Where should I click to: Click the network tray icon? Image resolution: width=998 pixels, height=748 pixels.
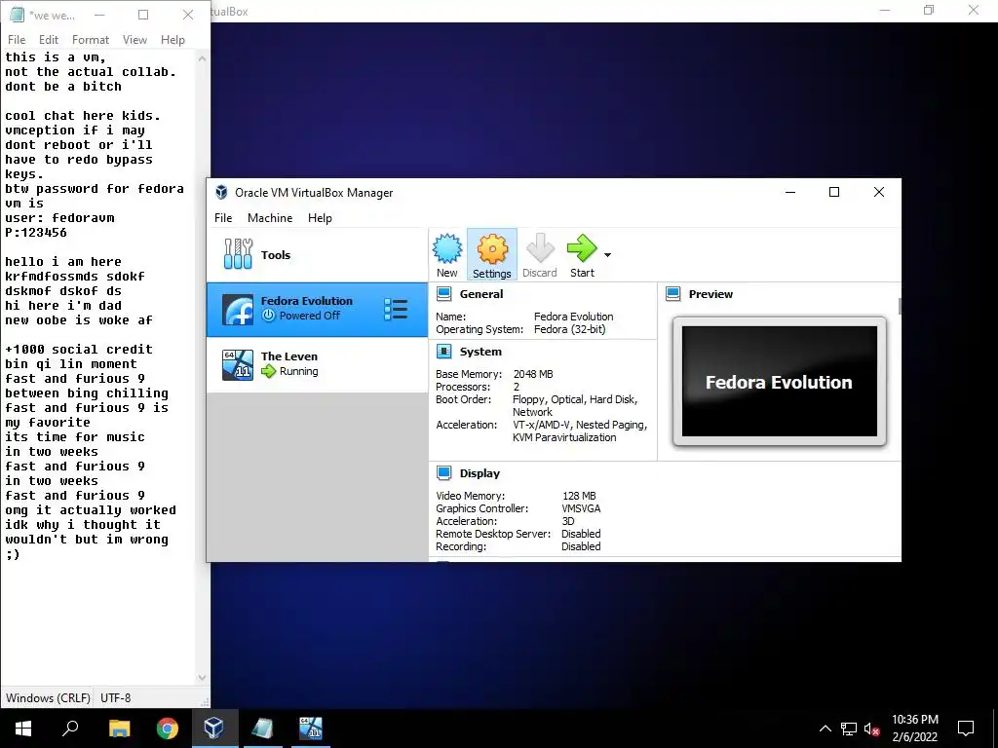pos(849,729)
